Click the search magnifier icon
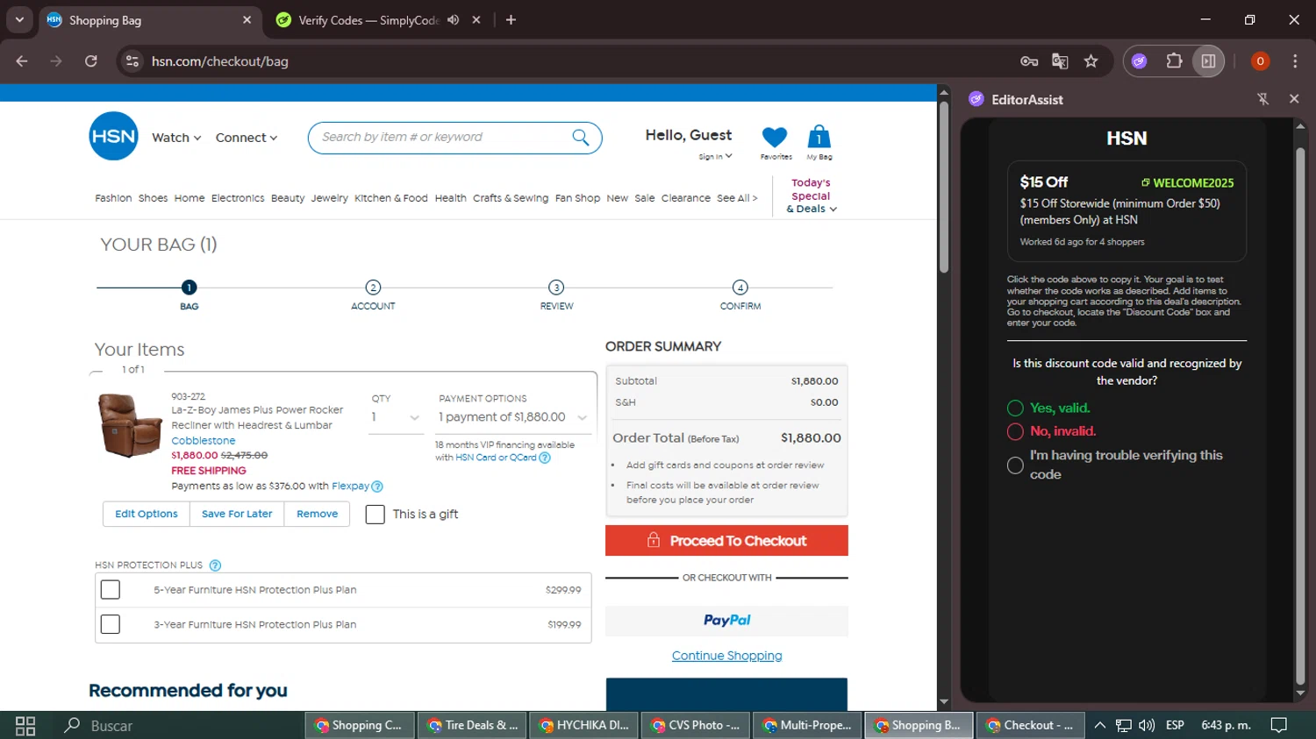The image size is (1316, 739). click(x=580, y=137)
